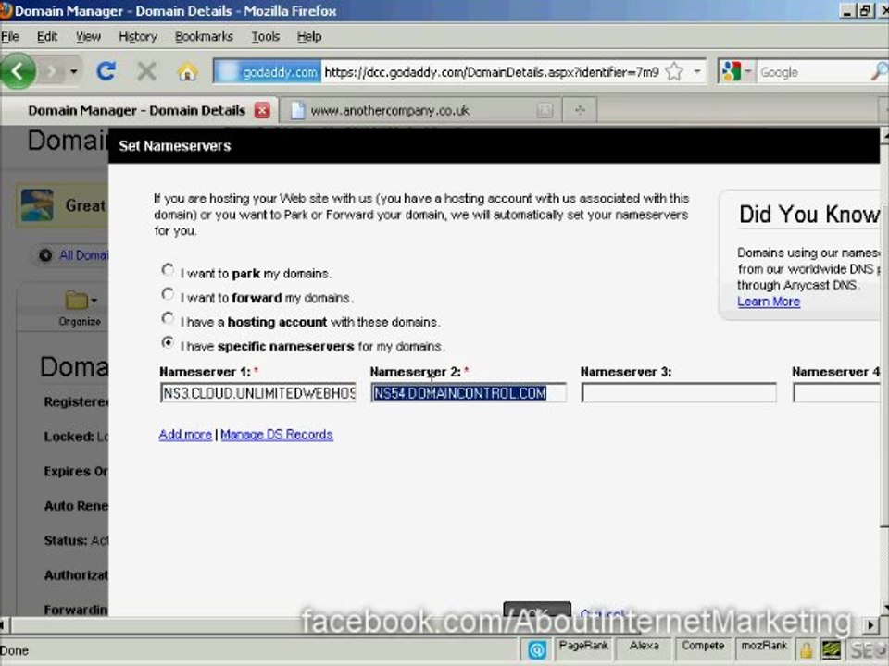Open the History menu
The width and height of the screenshot is (889, 666).
pyautogui.click(x=138, y=37)
